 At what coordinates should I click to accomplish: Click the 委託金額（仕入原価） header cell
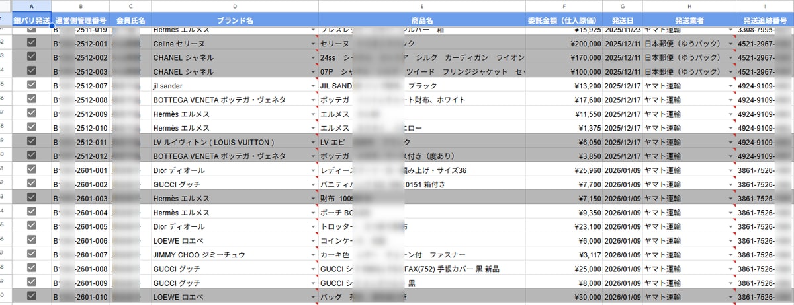tap(564, 20)
